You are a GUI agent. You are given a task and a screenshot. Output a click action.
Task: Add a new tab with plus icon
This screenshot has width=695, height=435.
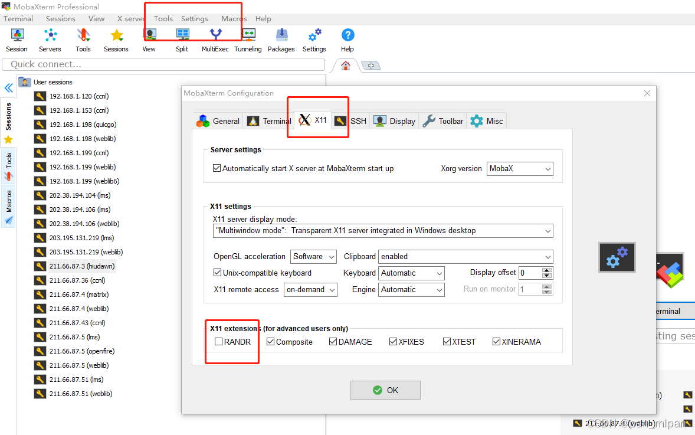click(x=371, y=66)
